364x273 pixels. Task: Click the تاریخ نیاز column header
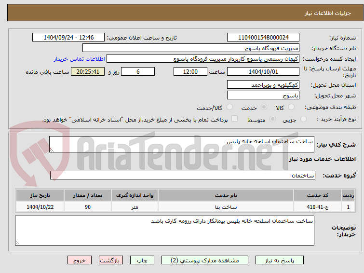(40, 195)
